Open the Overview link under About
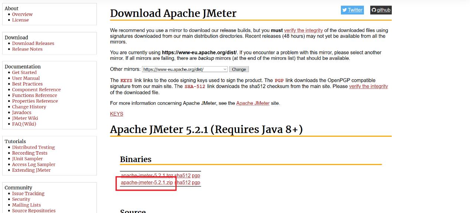Screen dimensions: 470x213 pyautogui.click(x=22, y=14)
